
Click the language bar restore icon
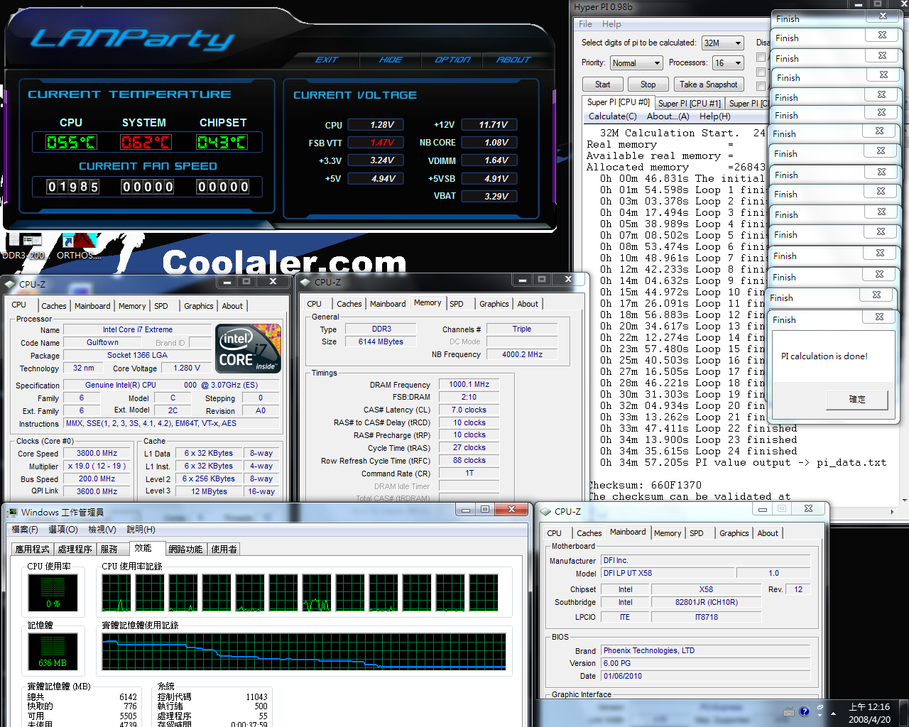pyautogui.click(x=820, y=709)
